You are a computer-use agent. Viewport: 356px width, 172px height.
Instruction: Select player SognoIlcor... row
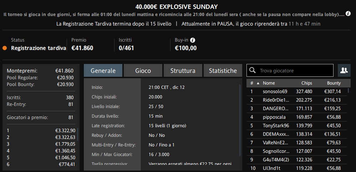[296, 151]
